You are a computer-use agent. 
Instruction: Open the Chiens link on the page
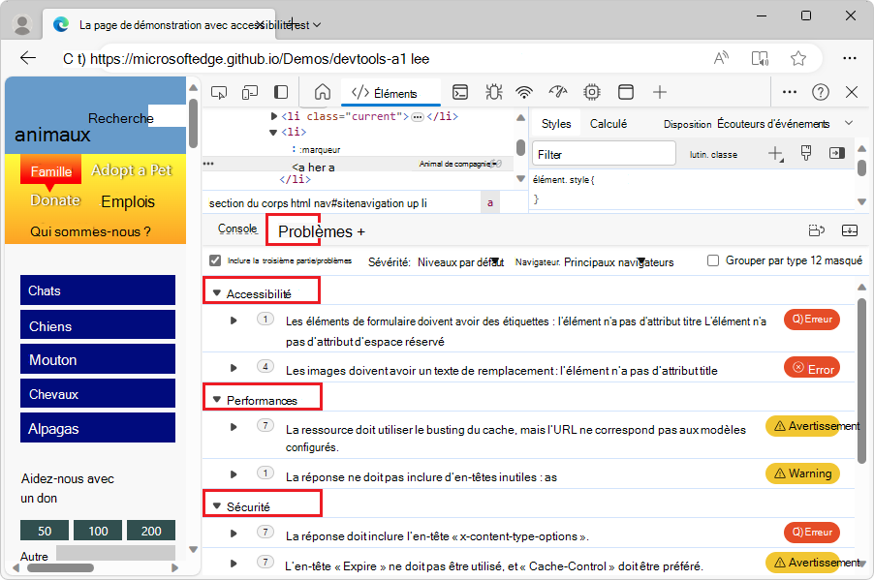pyautogui.click(x=98, y=326)
